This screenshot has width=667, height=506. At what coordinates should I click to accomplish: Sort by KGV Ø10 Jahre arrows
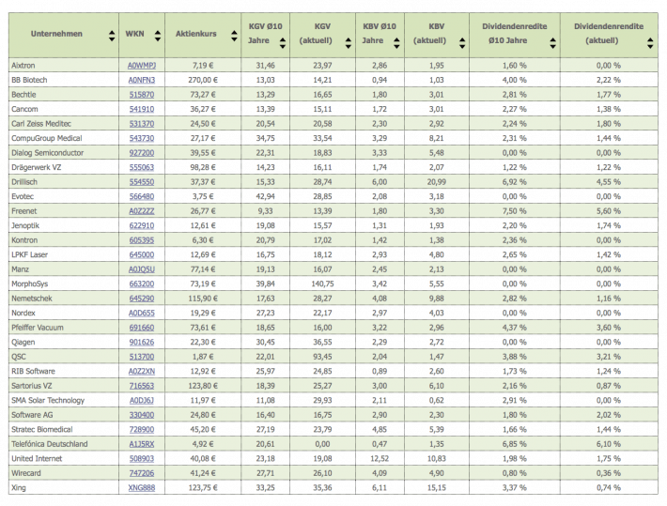coord(283,43)
